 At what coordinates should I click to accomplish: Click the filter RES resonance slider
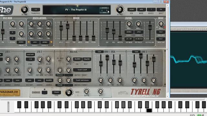[114, 32]
